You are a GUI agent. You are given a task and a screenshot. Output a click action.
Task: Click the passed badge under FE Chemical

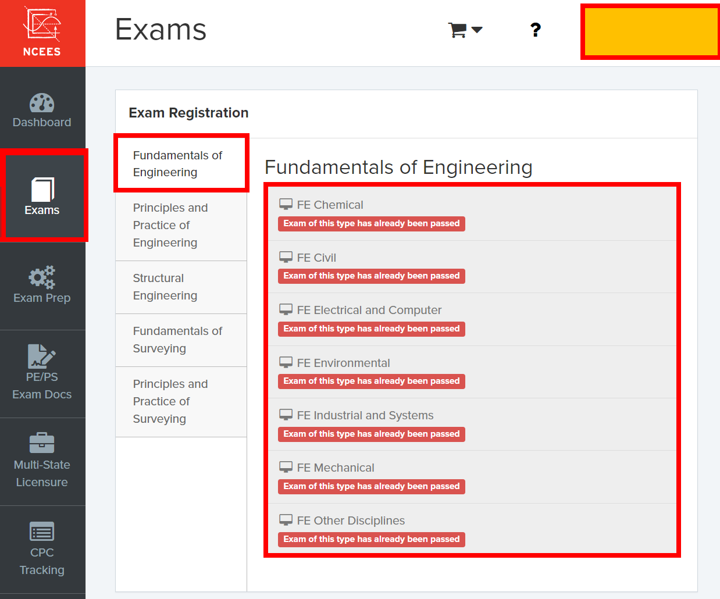point(372,223)
